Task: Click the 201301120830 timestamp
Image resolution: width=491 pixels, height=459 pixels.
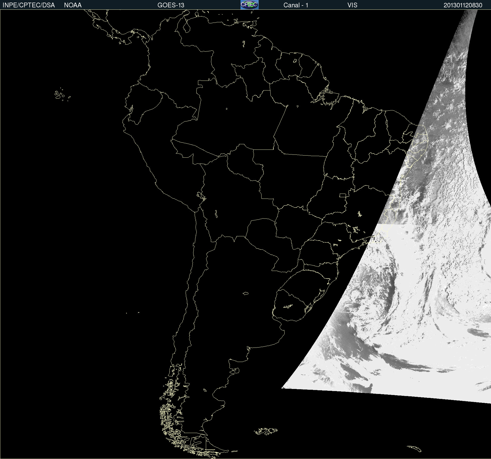Action: click(x=463, y=5)
